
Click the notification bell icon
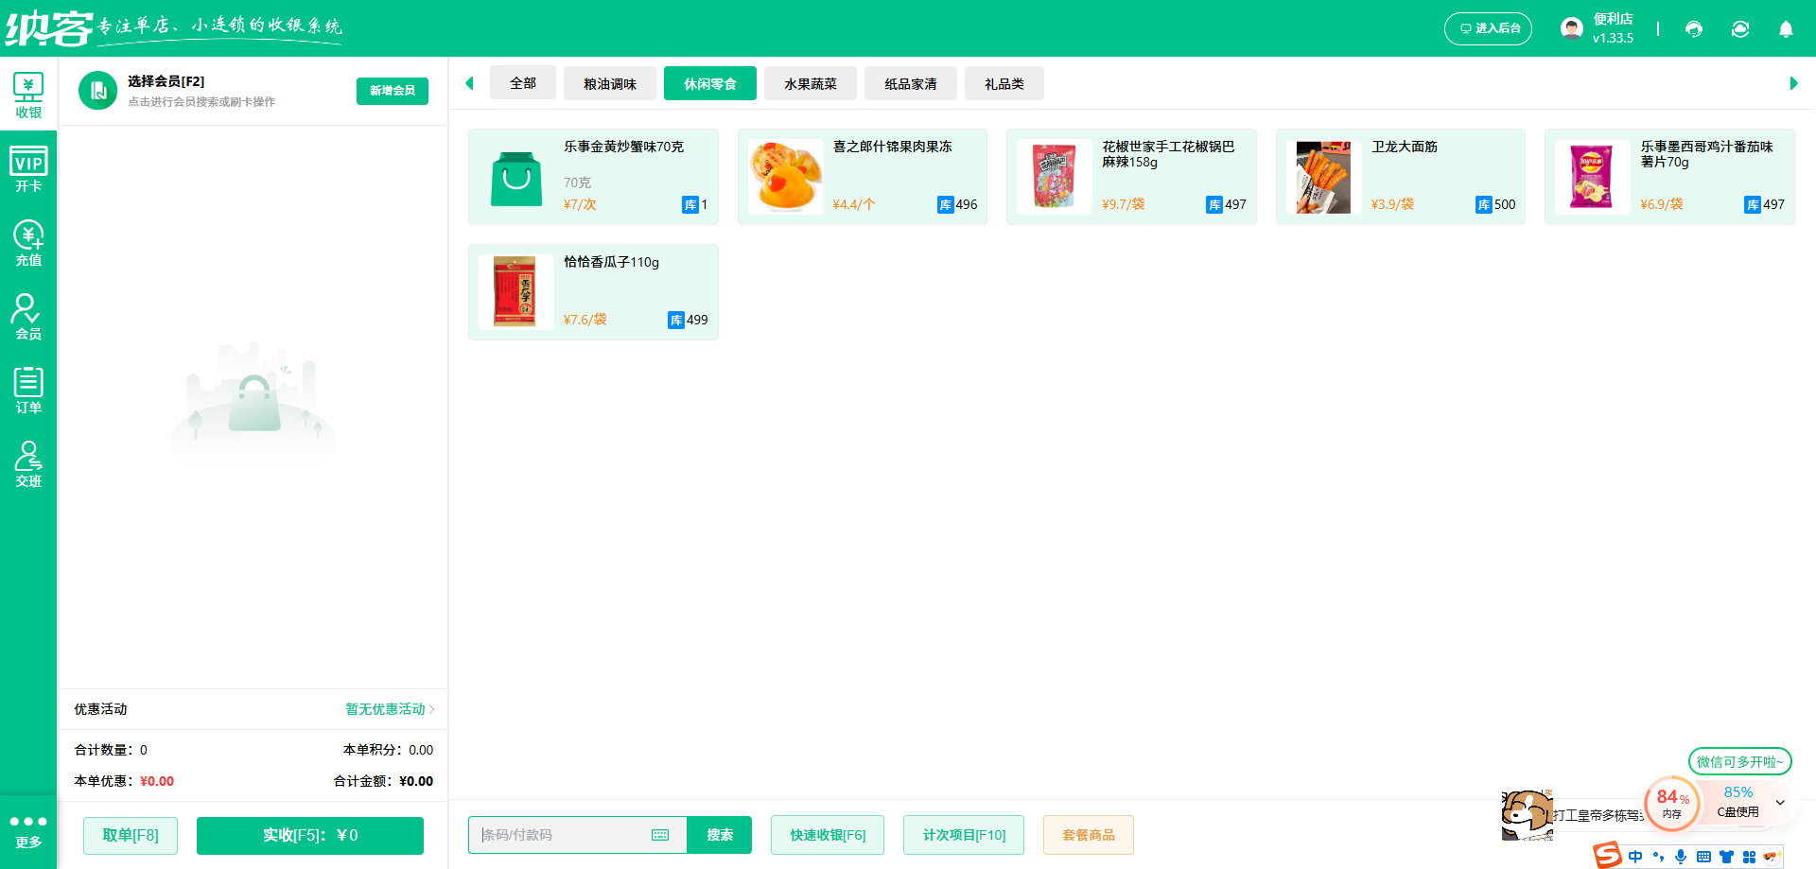(x=1786, y=28)
